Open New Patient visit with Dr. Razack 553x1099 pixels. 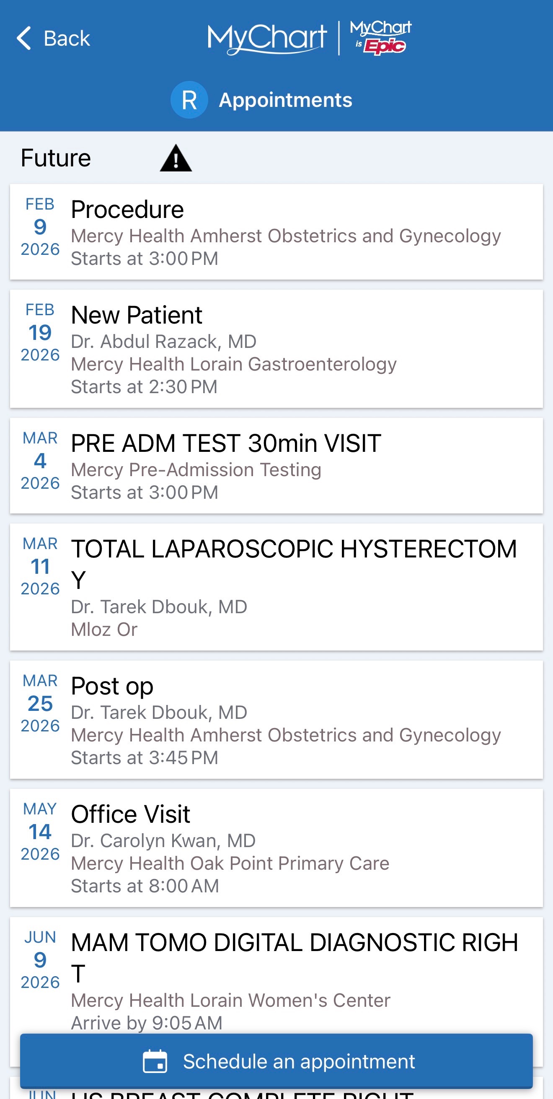coord(276,349)
